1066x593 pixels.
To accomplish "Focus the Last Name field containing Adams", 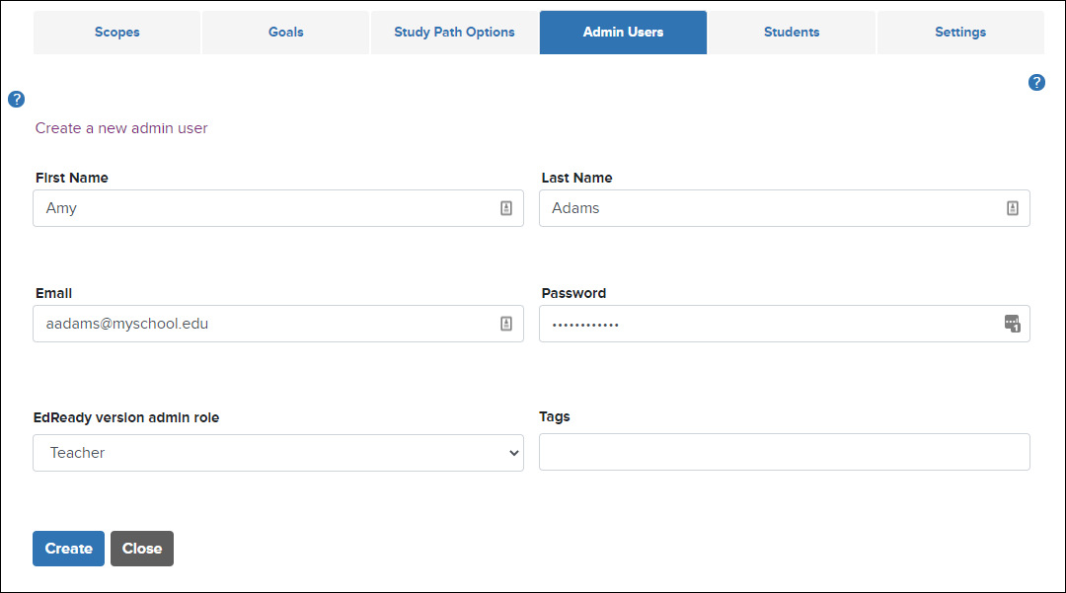I will click(784, 208).
